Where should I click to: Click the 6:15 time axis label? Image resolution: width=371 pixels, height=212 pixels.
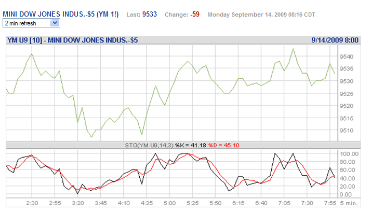239,203
